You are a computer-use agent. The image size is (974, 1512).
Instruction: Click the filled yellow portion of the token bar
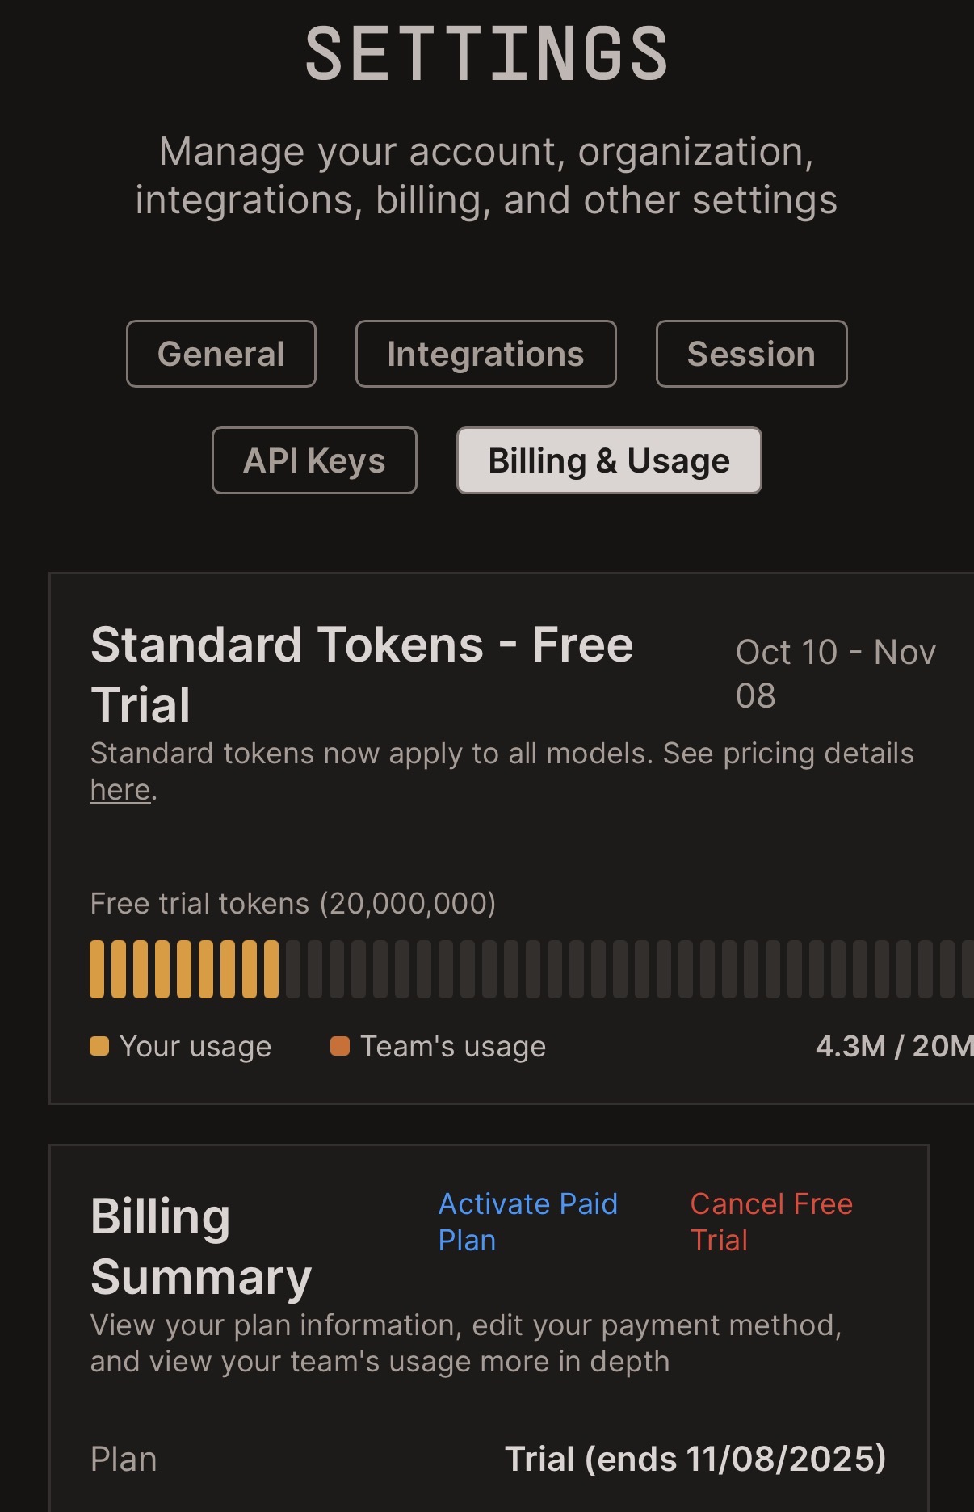(x=183, y=969)
